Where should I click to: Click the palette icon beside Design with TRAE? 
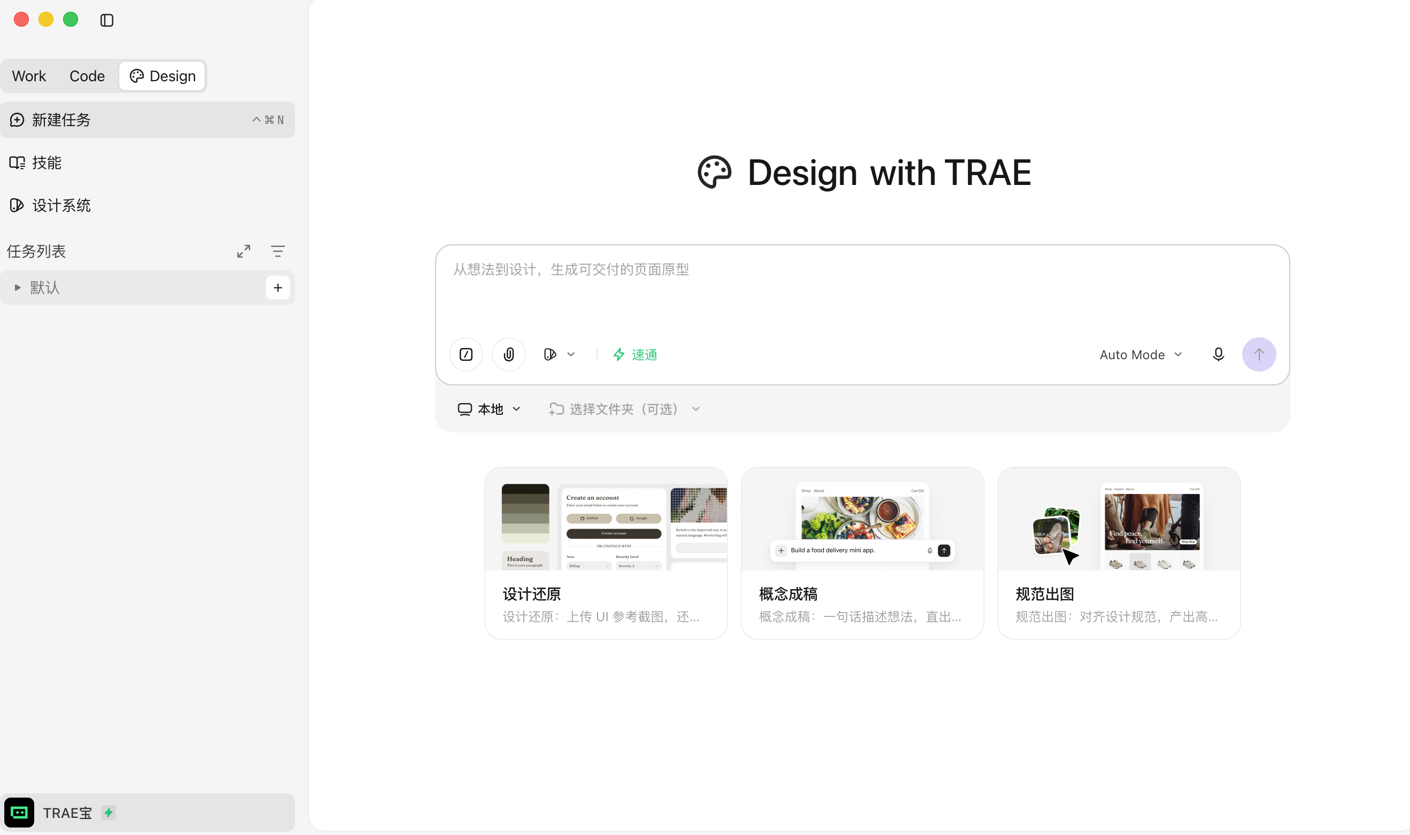714,172
